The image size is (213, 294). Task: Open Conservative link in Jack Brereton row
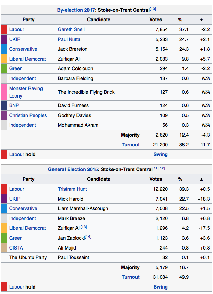pos(23,49)
